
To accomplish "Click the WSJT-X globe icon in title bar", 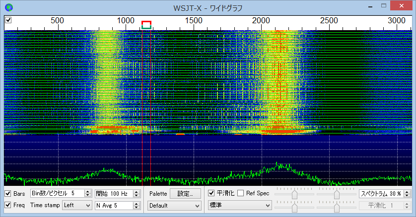I will (x=9, y=7).
